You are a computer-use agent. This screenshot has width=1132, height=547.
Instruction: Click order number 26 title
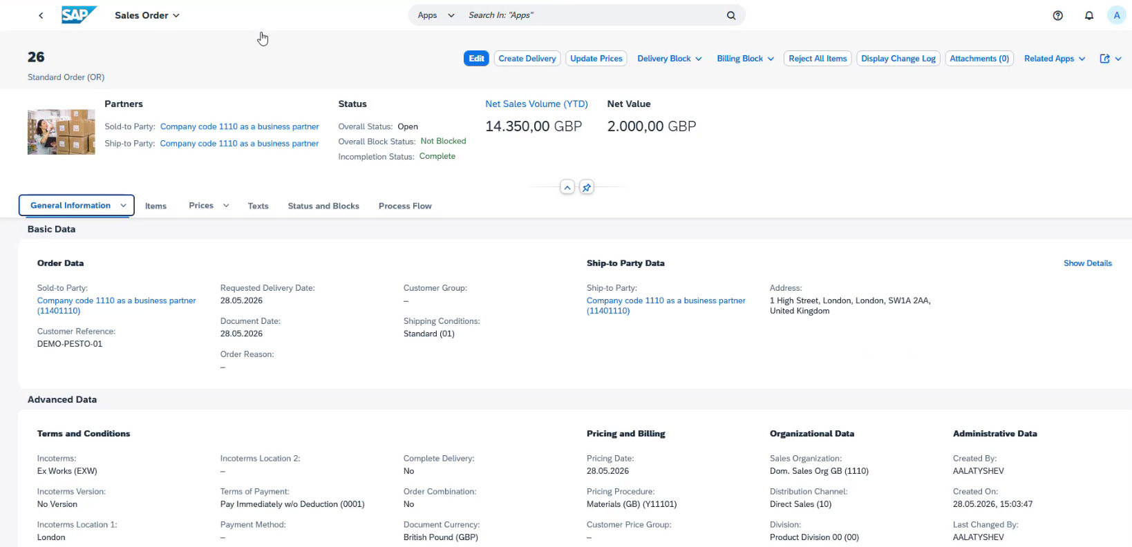[x=36, y=57]
